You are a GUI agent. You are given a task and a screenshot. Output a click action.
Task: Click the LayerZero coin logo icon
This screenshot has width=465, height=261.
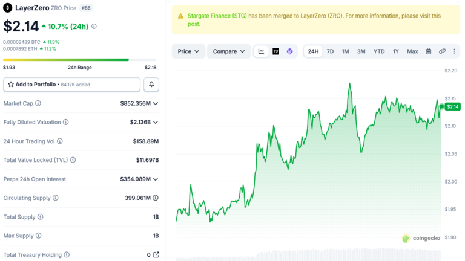8,8
